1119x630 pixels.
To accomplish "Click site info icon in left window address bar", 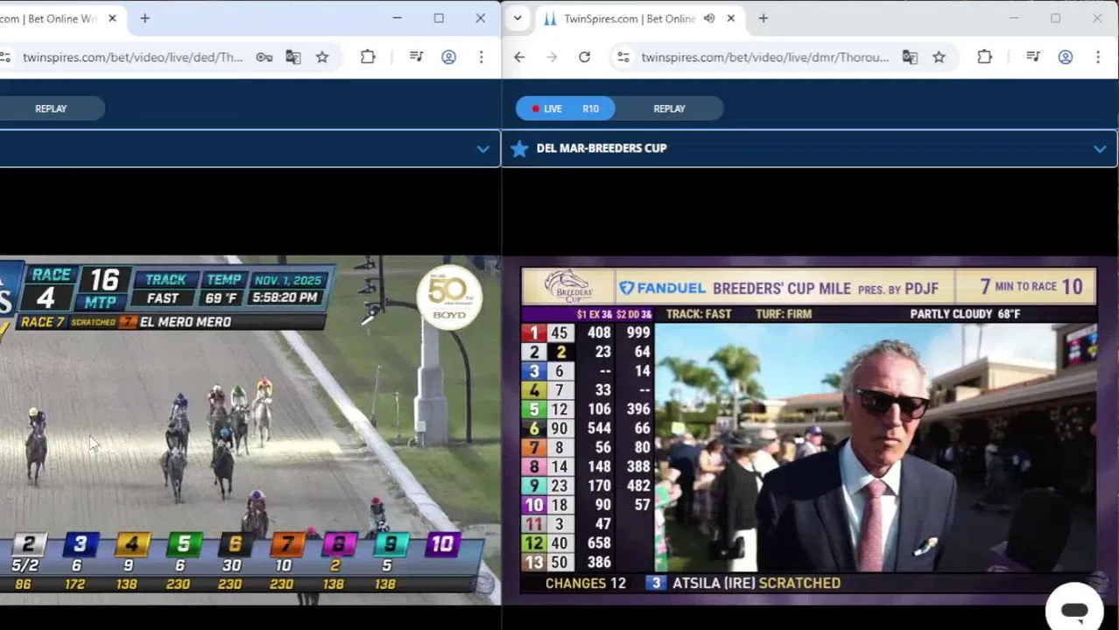I will point(5,57).
